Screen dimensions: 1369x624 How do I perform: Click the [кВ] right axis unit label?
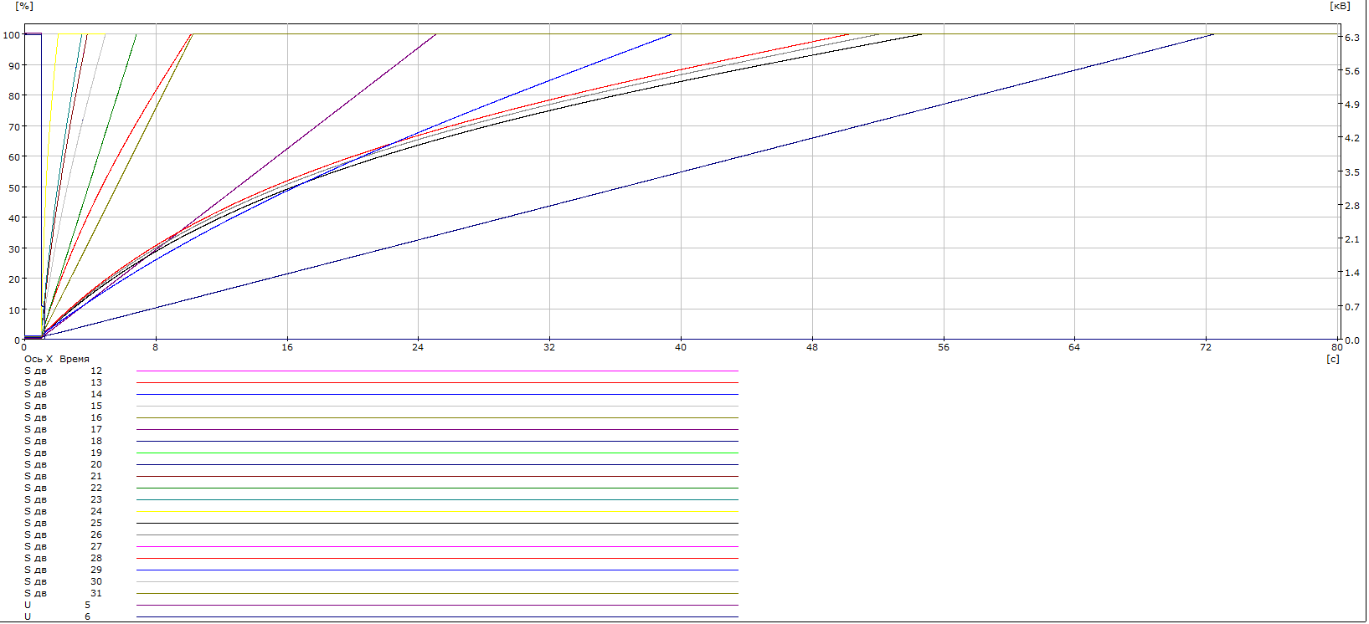[x=1340, y=6]
